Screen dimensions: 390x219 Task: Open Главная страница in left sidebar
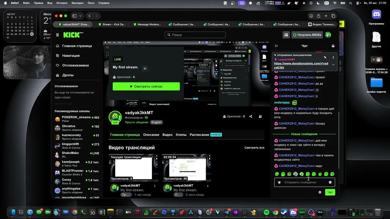(x=77, y=46)
